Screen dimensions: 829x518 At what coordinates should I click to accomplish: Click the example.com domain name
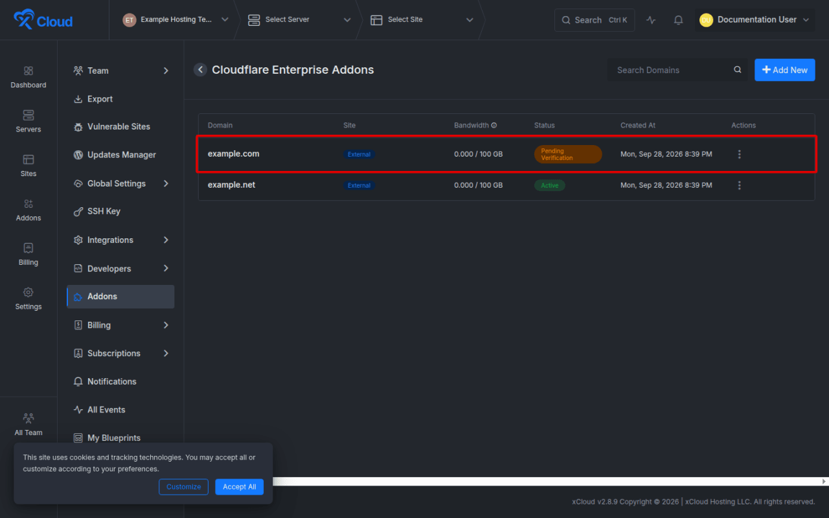tap(233, 153)
